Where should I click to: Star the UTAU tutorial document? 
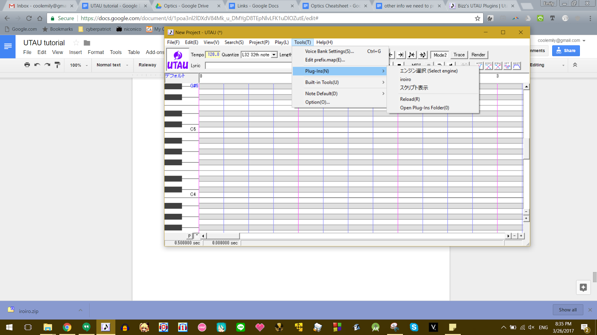pyautogui.click(x=76, y=43)
